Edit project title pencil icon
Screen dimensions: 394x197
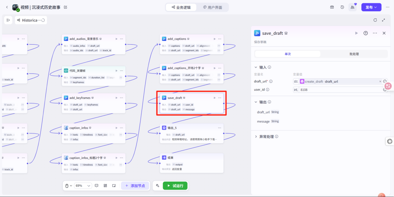pos(66,7)
